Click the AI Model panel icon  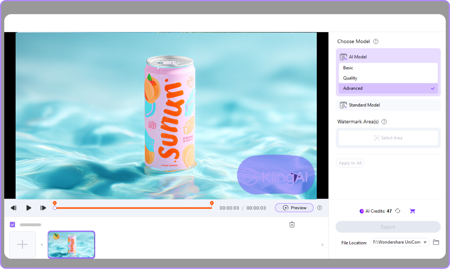coord(343,56)
